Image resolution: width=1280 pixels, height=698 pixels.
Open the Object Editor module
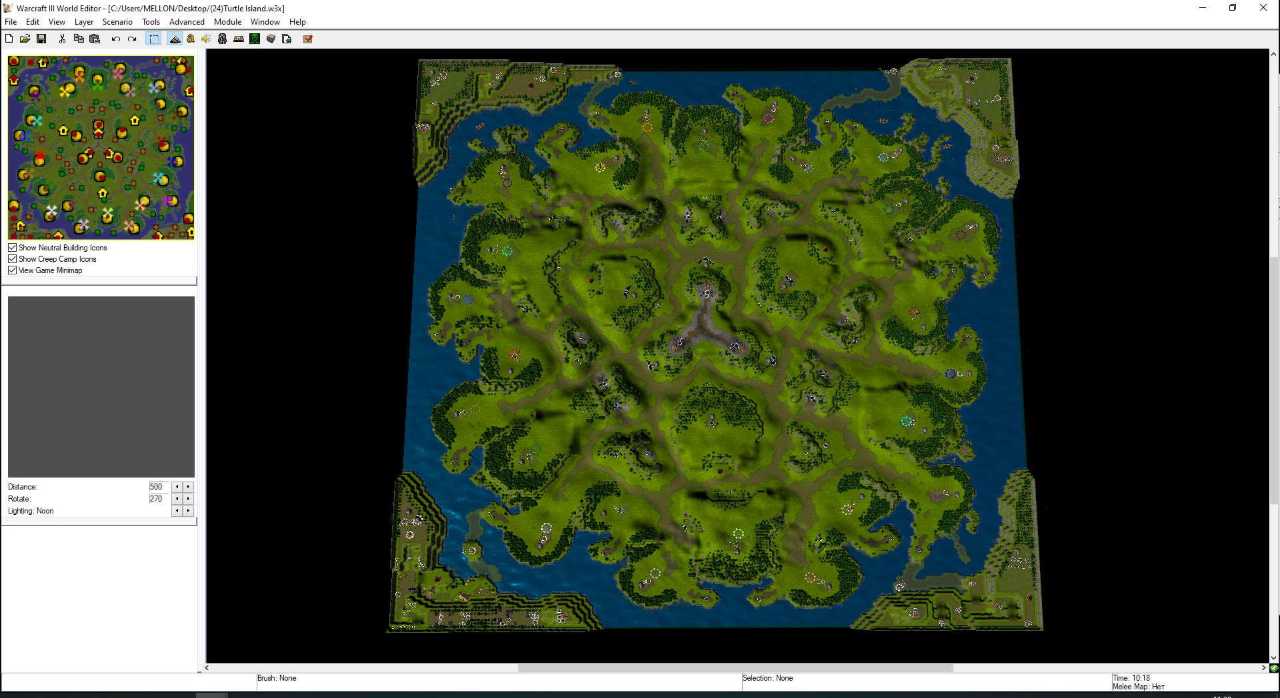[x=223, y=39]
